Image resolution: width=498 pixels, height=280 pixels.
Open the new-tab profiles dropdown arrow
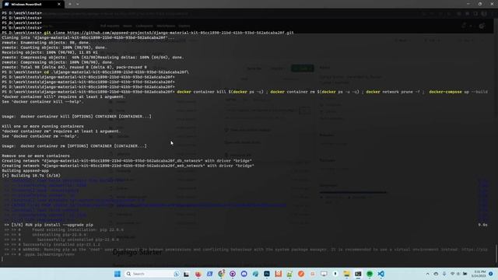click(78, 4)
